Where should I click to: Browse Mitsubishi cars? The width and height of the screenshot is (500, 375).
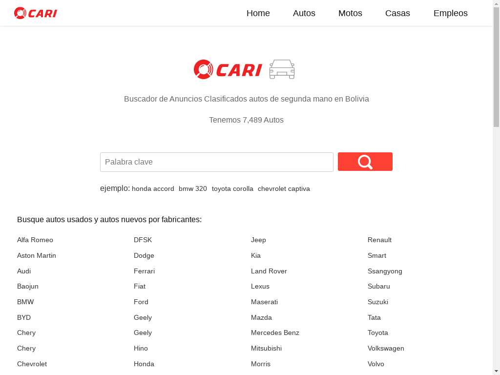266,348
